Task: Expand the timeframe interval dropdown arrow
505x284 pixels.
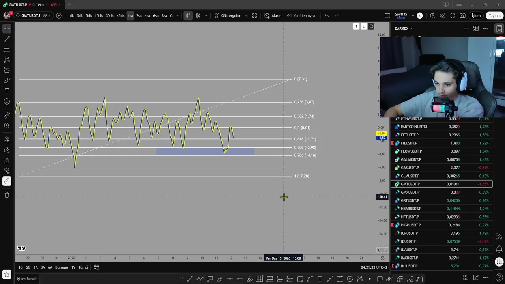Action: (178, 16)
